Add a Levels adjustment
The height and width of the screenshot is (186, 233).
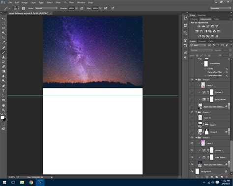click(x=204, y=27)
